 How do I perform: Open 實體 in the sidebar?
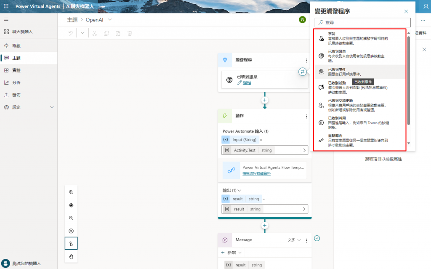pyautogui.click(x=29, y=70)
